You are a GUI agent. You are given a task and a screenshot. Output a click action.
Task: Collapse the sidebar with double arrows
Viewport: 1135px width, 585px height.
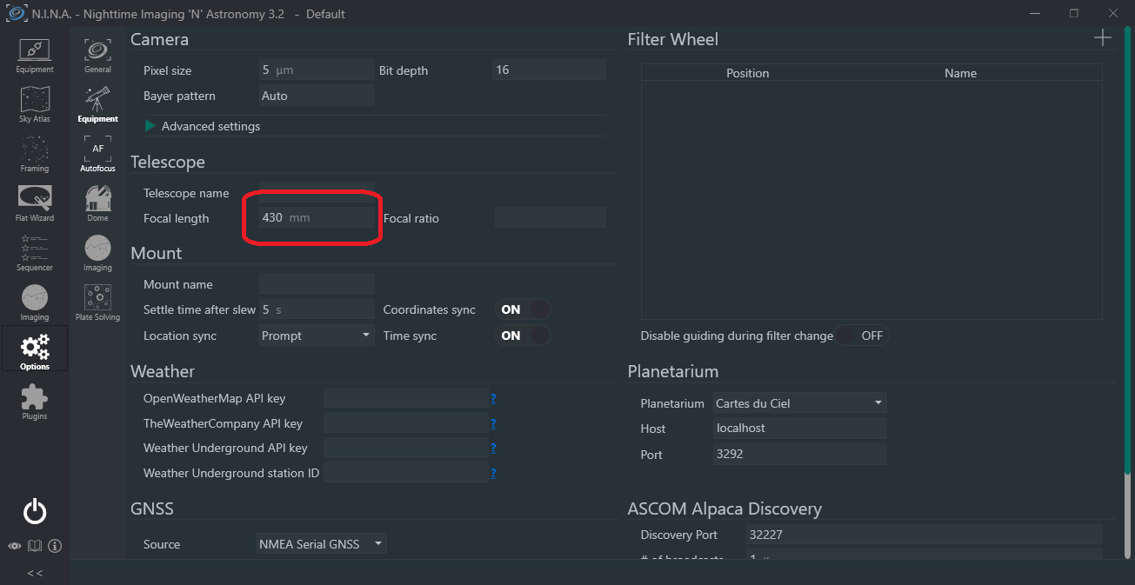[35, 573]
